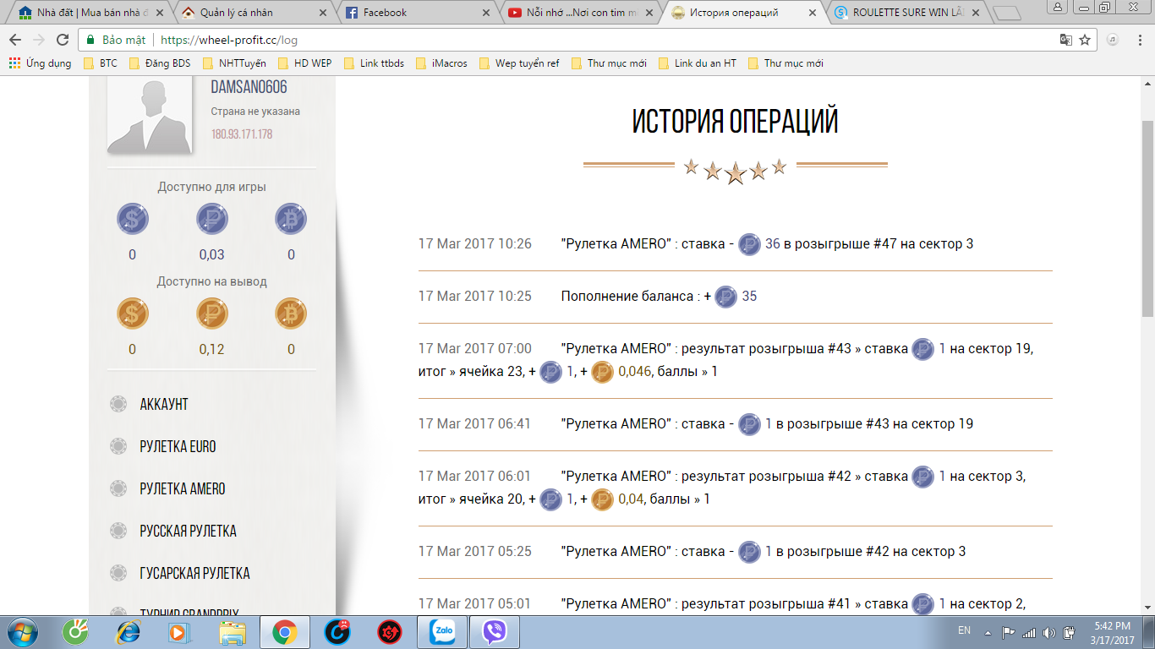Click the gold coin beside 0,04
This screenshot has width=1155, height=649.
[602, 499]
